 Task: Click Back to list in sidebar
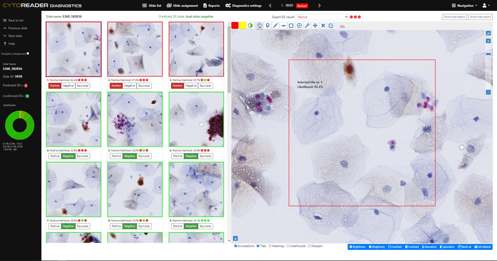pos(13,20)
